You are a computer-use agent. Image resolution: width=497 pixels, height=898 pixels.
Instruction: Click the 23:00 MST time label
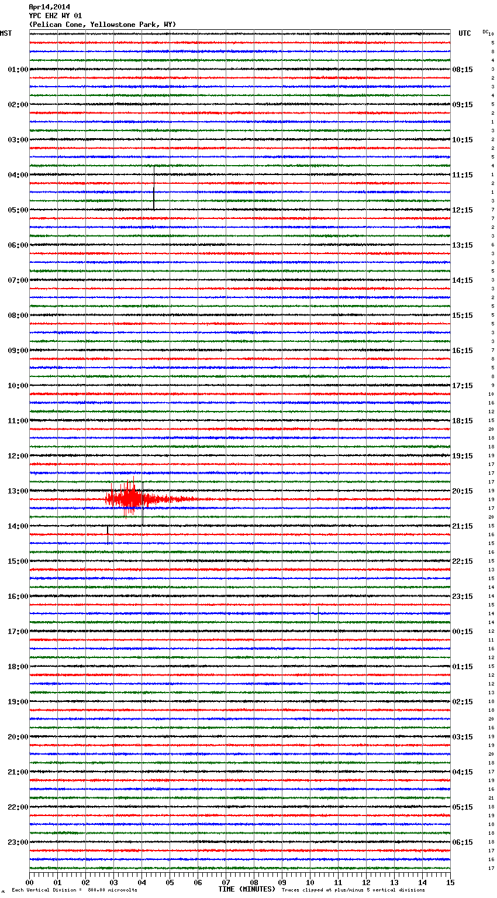click(18, 842)
